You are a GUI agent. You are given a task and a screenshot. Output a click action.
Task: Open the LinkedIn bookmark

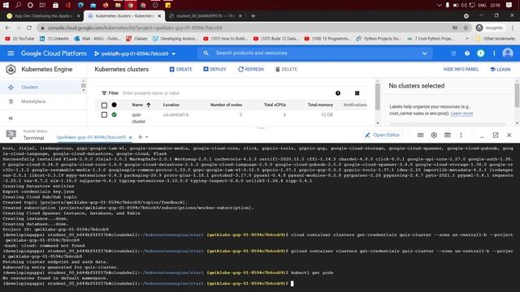(x=54, y=39)
